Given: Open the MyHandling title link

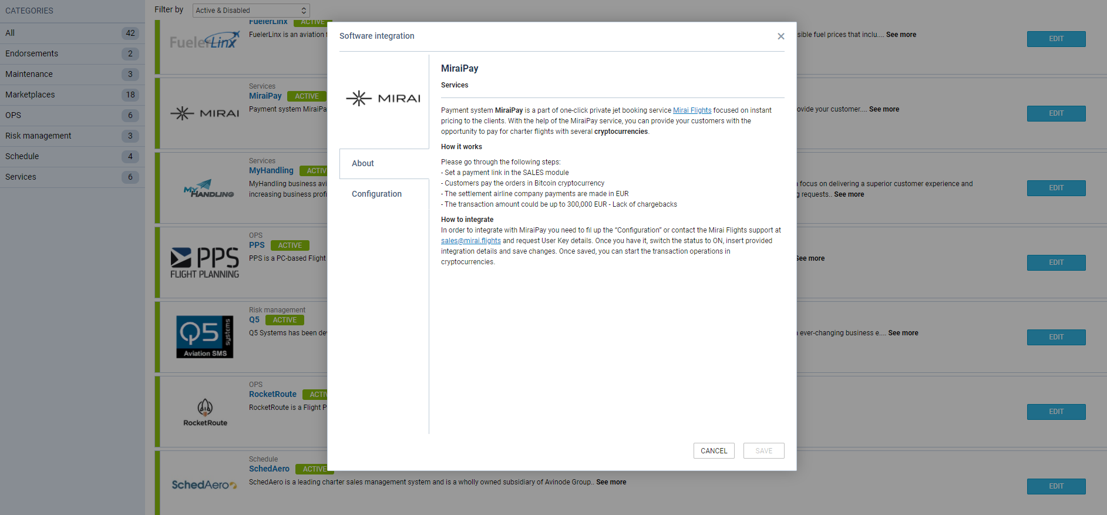Looking at the screenshot, I should [x=271, y=170].
